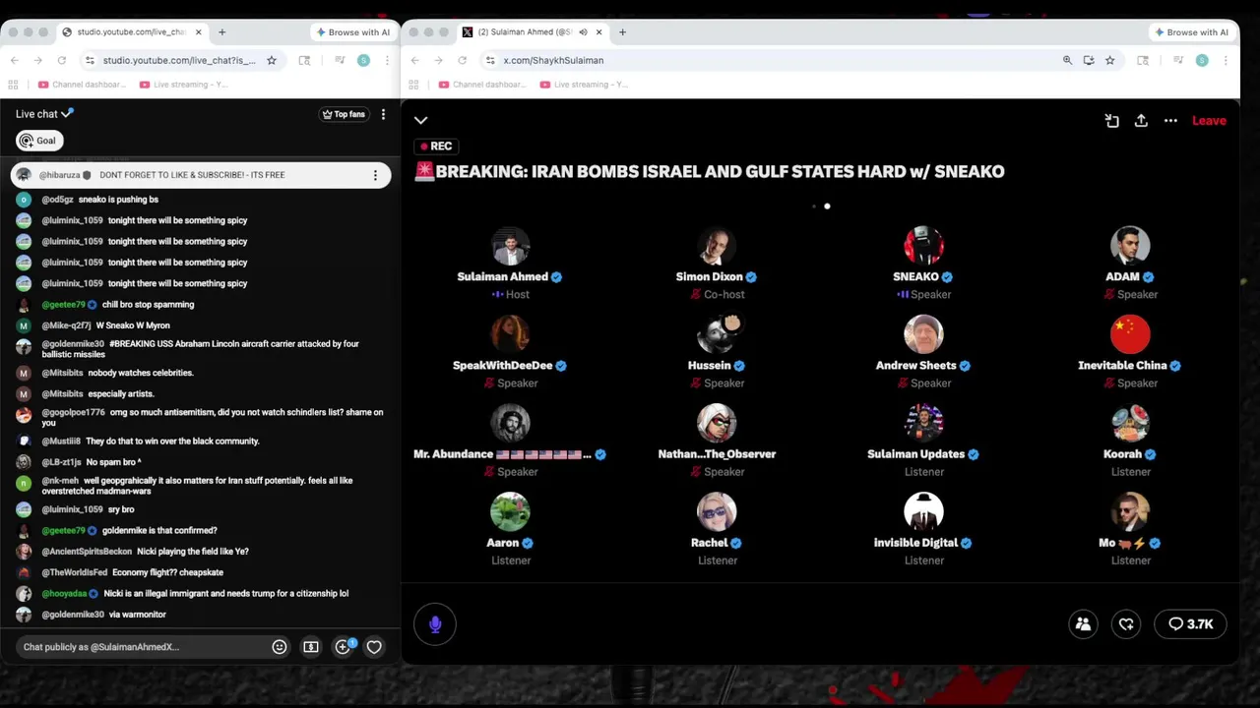The height and width of the screenshot is (708, 1260).
Task: Open site info icon in YouTube address bar
Action: point(90,60)
